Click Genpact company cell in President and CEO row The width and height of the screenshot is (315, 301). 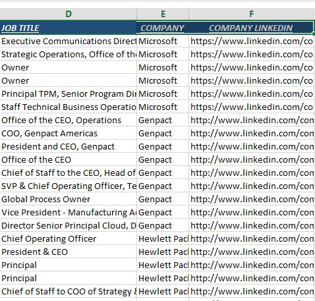click(x=163, y=146)
